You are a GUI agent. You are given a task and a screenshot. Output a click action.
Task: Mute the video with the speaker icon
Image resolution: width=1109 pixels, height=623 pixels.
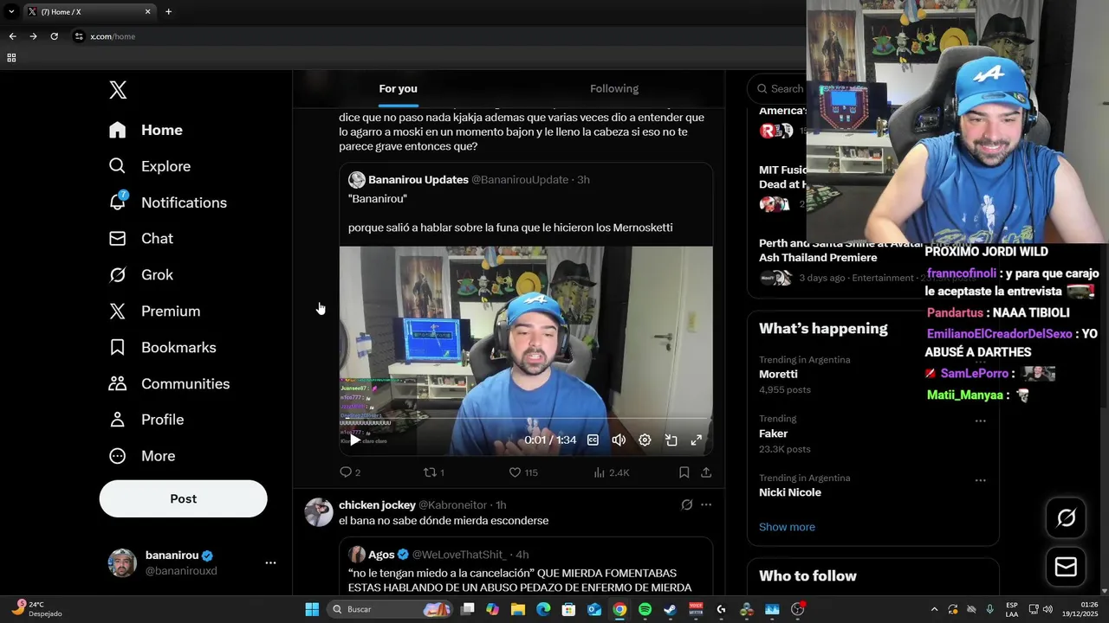tap(619, 440)
